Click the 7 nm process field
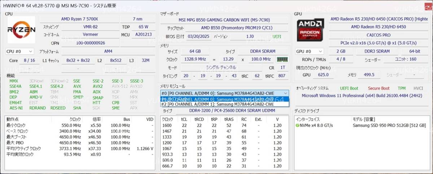Screen dimensions: 433x174 pos(137,19)
